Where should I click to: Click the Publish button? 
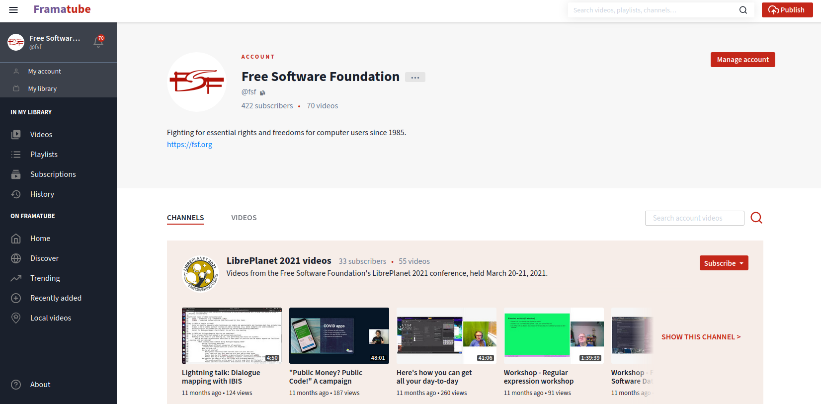tap(787, 10)
